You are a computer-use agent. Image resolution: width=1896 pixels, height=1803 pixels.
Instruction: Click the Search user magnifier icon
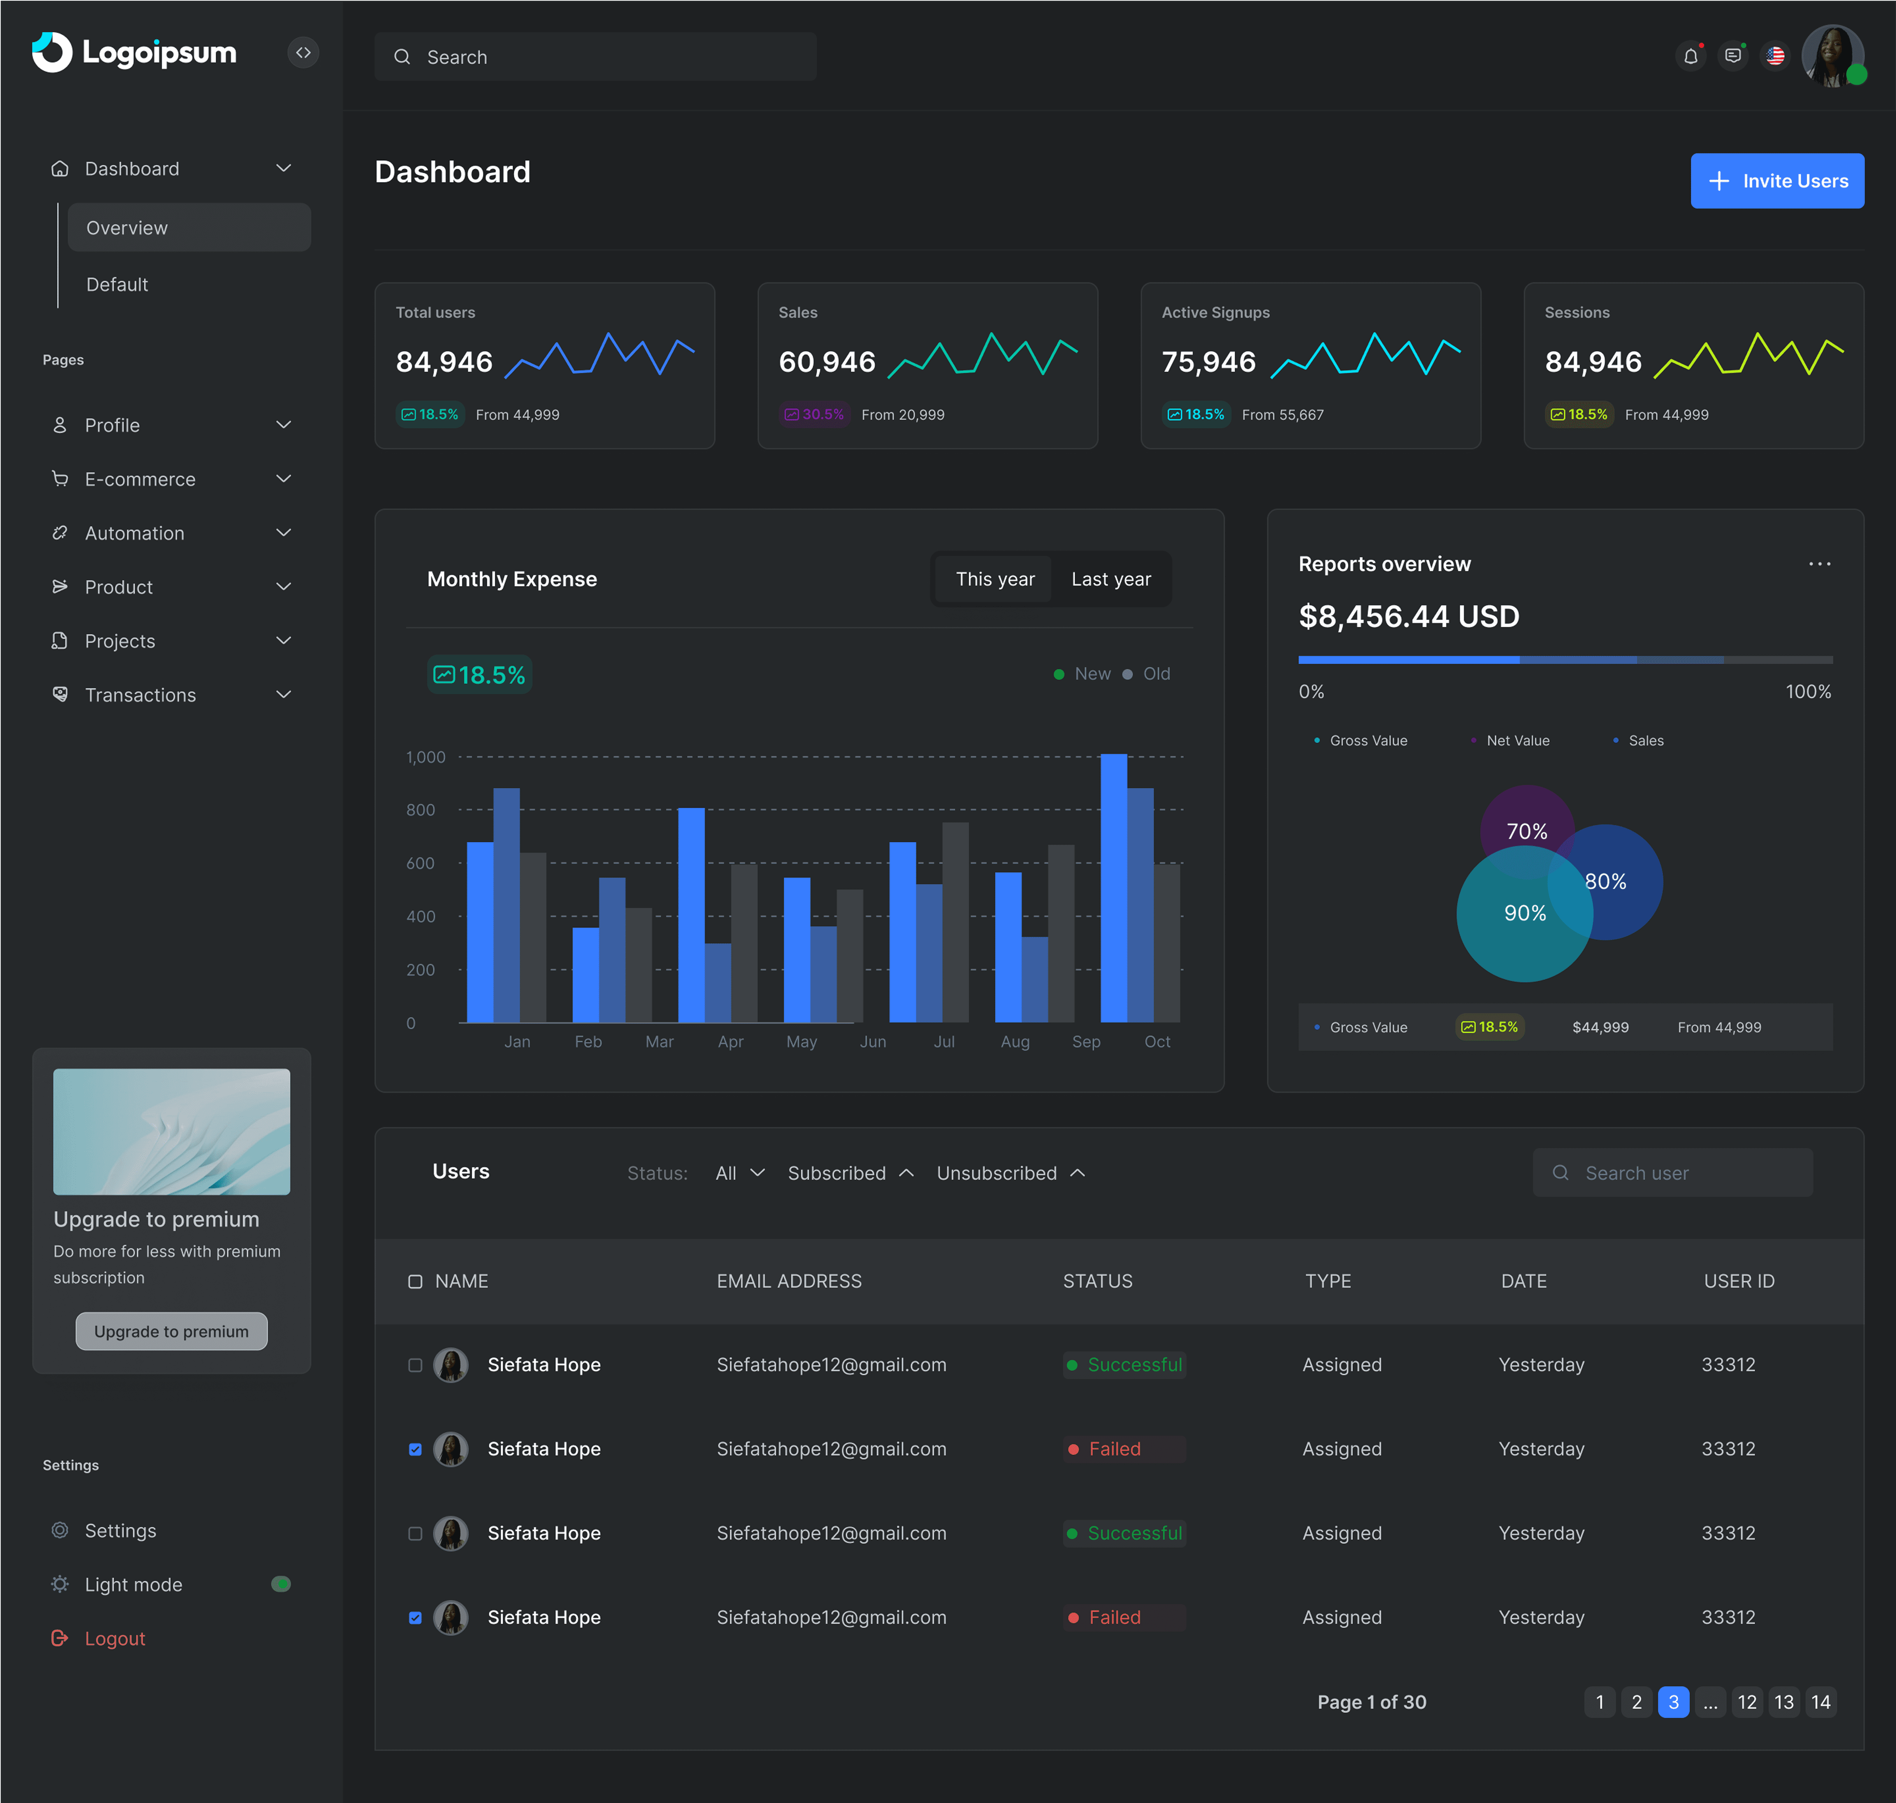point(1560,1173)
